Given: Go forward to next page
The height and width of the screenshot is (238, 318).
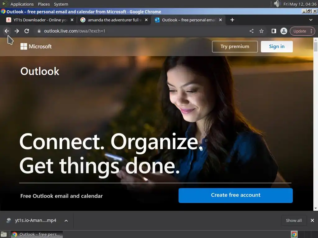Looking at the screenshot, I should tap(17, 31).
